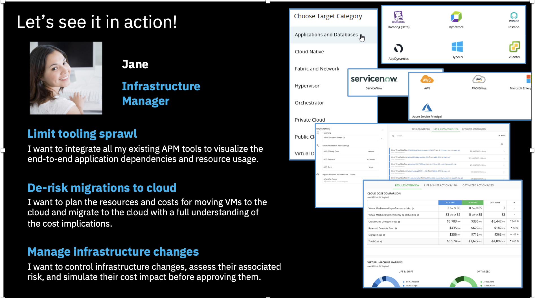
Task: Open Lift & Shift Actions (176) tab above Cloud Cost Comparison
Action: point(441,185)
